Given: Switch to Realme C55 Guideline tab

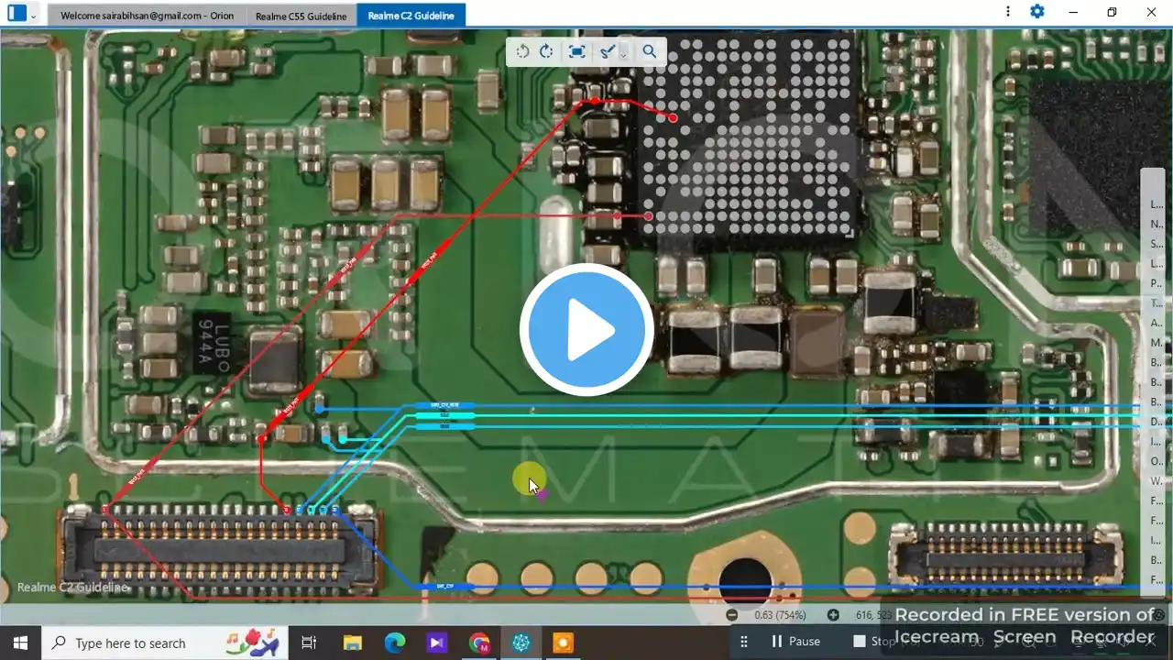Looking at the screenshot, I should 301,16.
